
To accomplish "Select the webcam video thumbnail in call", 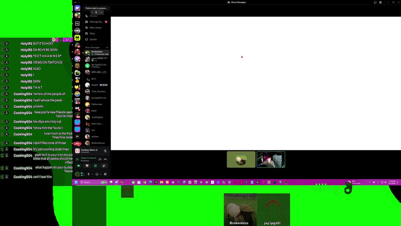I will (271, 159).
